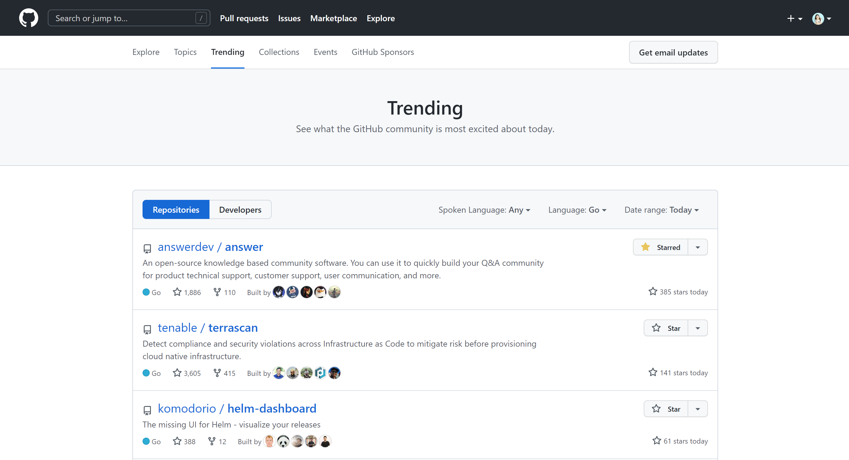The width and height of the screenshot is (849, 460).
Task: Open third contributor avatar for terrascan
Action: point(307,373)
